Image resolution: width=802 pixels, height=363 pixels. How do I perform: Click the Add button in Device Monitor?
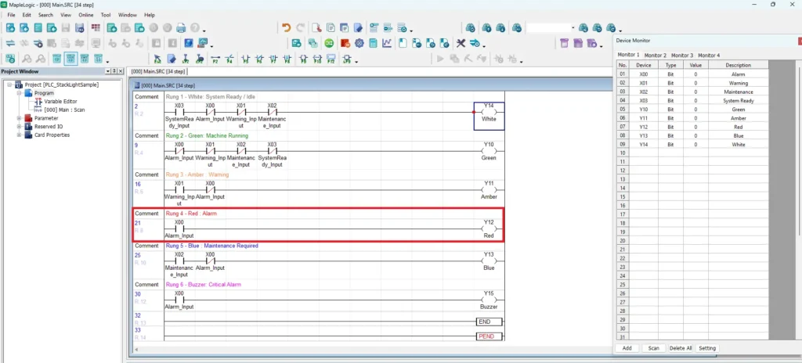tap(627, 348)
